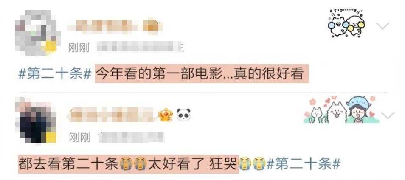405x180 pixels.
Task: Click the second post's 刚刚 timestamp
Action: pos(79,138)
